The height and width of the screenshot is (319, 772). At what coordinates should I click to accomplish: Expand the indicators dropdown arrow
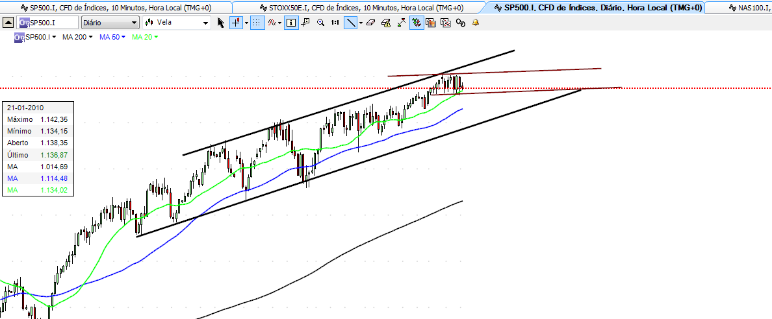click(x=279, y=23)
